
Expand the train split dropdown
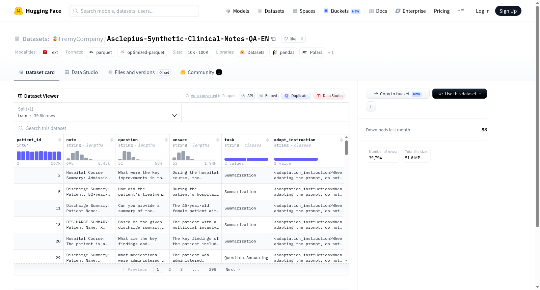[98, 112]
